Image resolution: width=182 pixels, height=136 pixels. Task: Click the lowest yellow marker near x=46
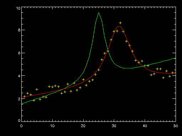click(x=163, y=78)
